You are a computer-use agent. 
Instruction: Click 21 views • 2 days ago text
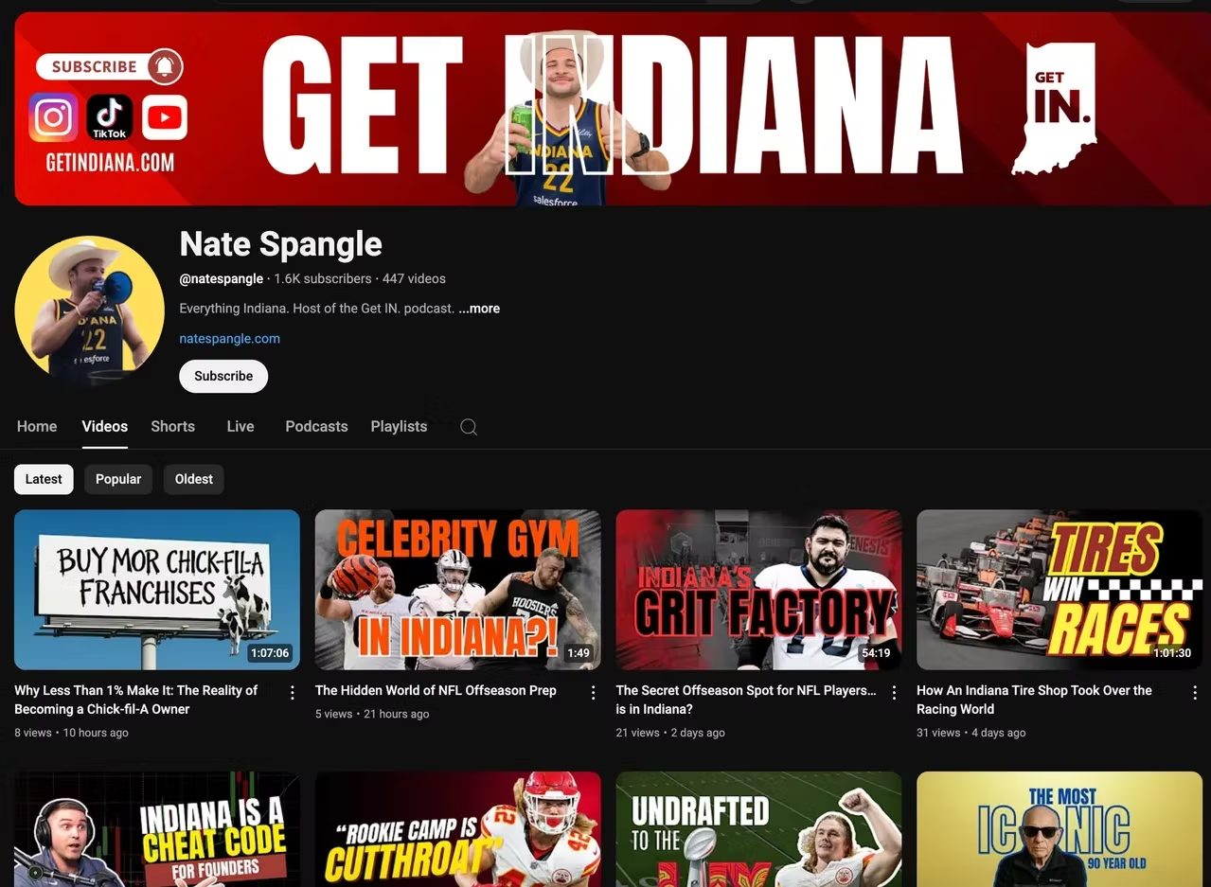click(670, 733)
